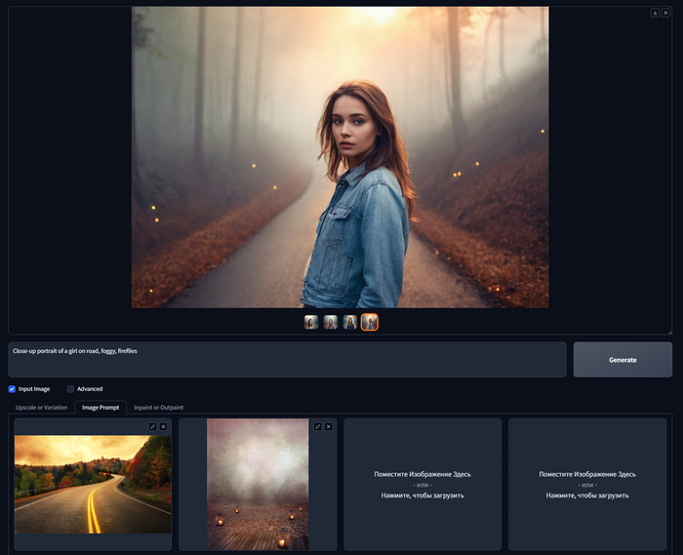Download the generated gallery image
The height and width of the screenshot is (555, 683).
point(655,13)
